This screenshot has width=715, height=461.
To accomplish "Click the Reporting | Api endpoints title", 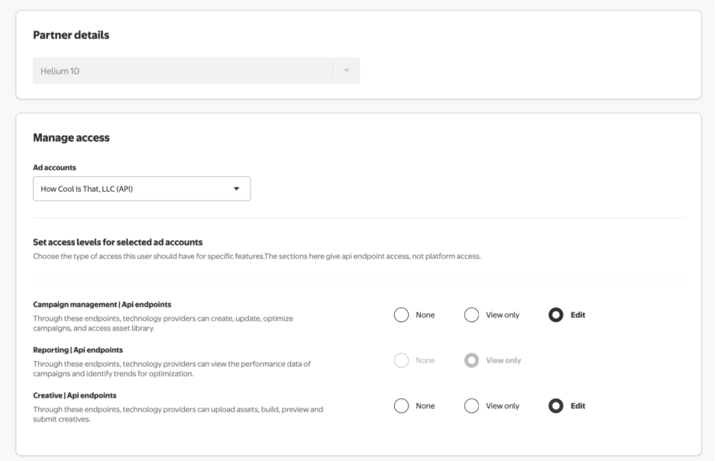I will click(x=78, y=350).
